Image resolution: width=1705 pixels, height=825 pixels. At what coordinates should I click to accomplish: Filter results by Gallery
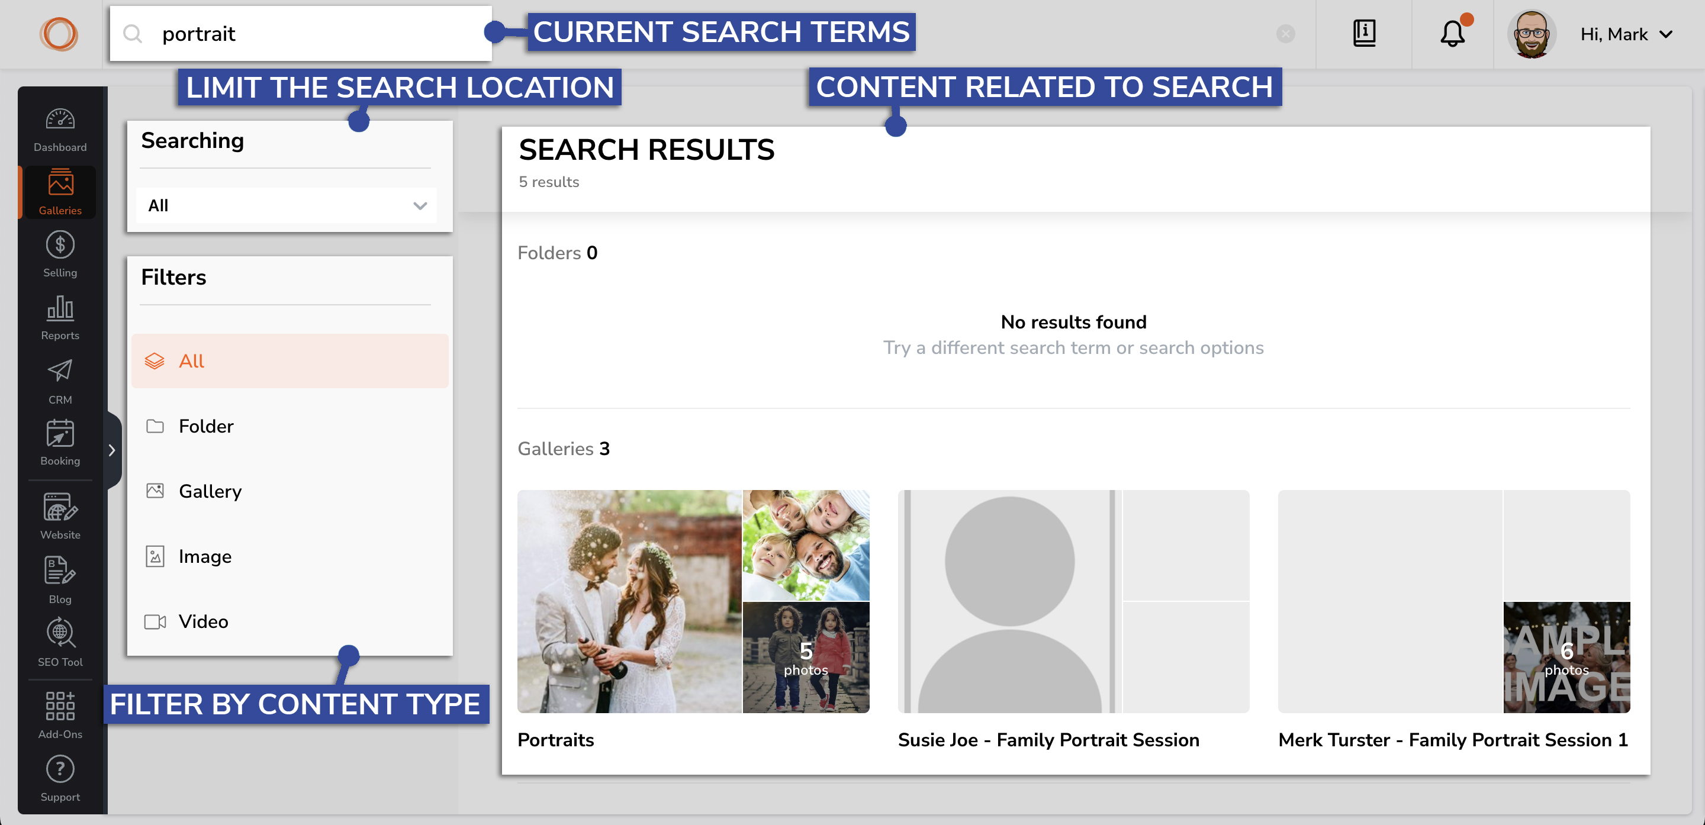(x=210, y=491)
